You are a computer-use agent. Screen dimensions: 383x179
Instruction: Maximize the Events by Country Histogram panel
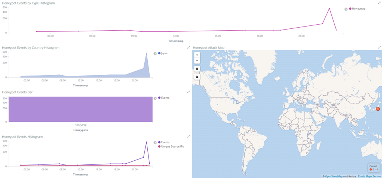(x=189, y=47)
